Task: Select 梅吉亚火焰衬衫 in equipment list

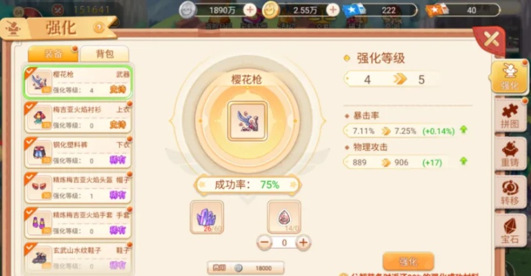Action: click(x=78, y=117)
